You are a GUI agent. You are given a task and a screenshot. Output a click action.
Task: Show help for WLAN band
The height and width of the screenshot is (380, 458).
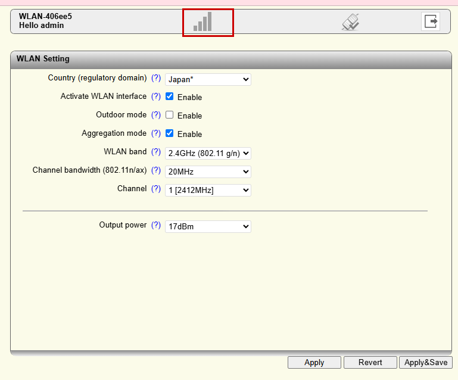(x=156, y=152)
